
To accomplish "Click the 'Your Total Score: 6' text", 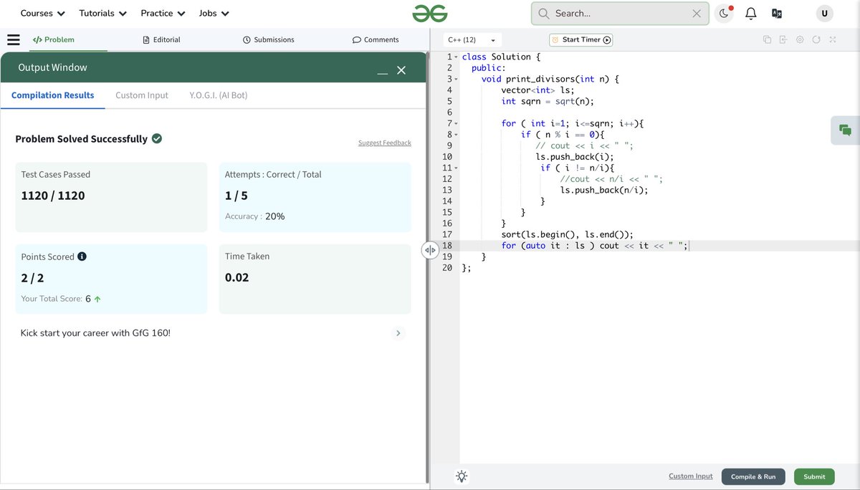I will tap(61, 299).
